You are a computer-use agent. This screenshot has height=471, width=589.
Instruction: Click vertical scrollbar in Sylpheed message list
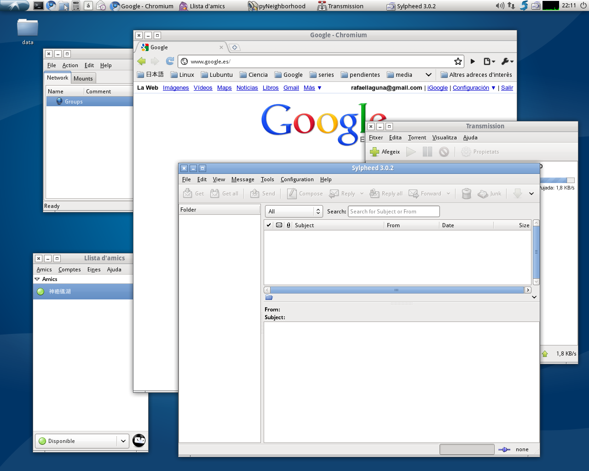(x=536, y=252)
